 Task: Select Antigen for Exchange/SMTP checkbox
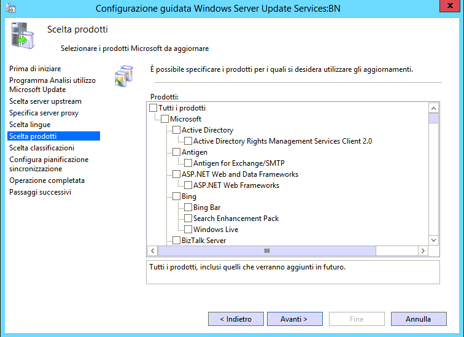point(188,163)
